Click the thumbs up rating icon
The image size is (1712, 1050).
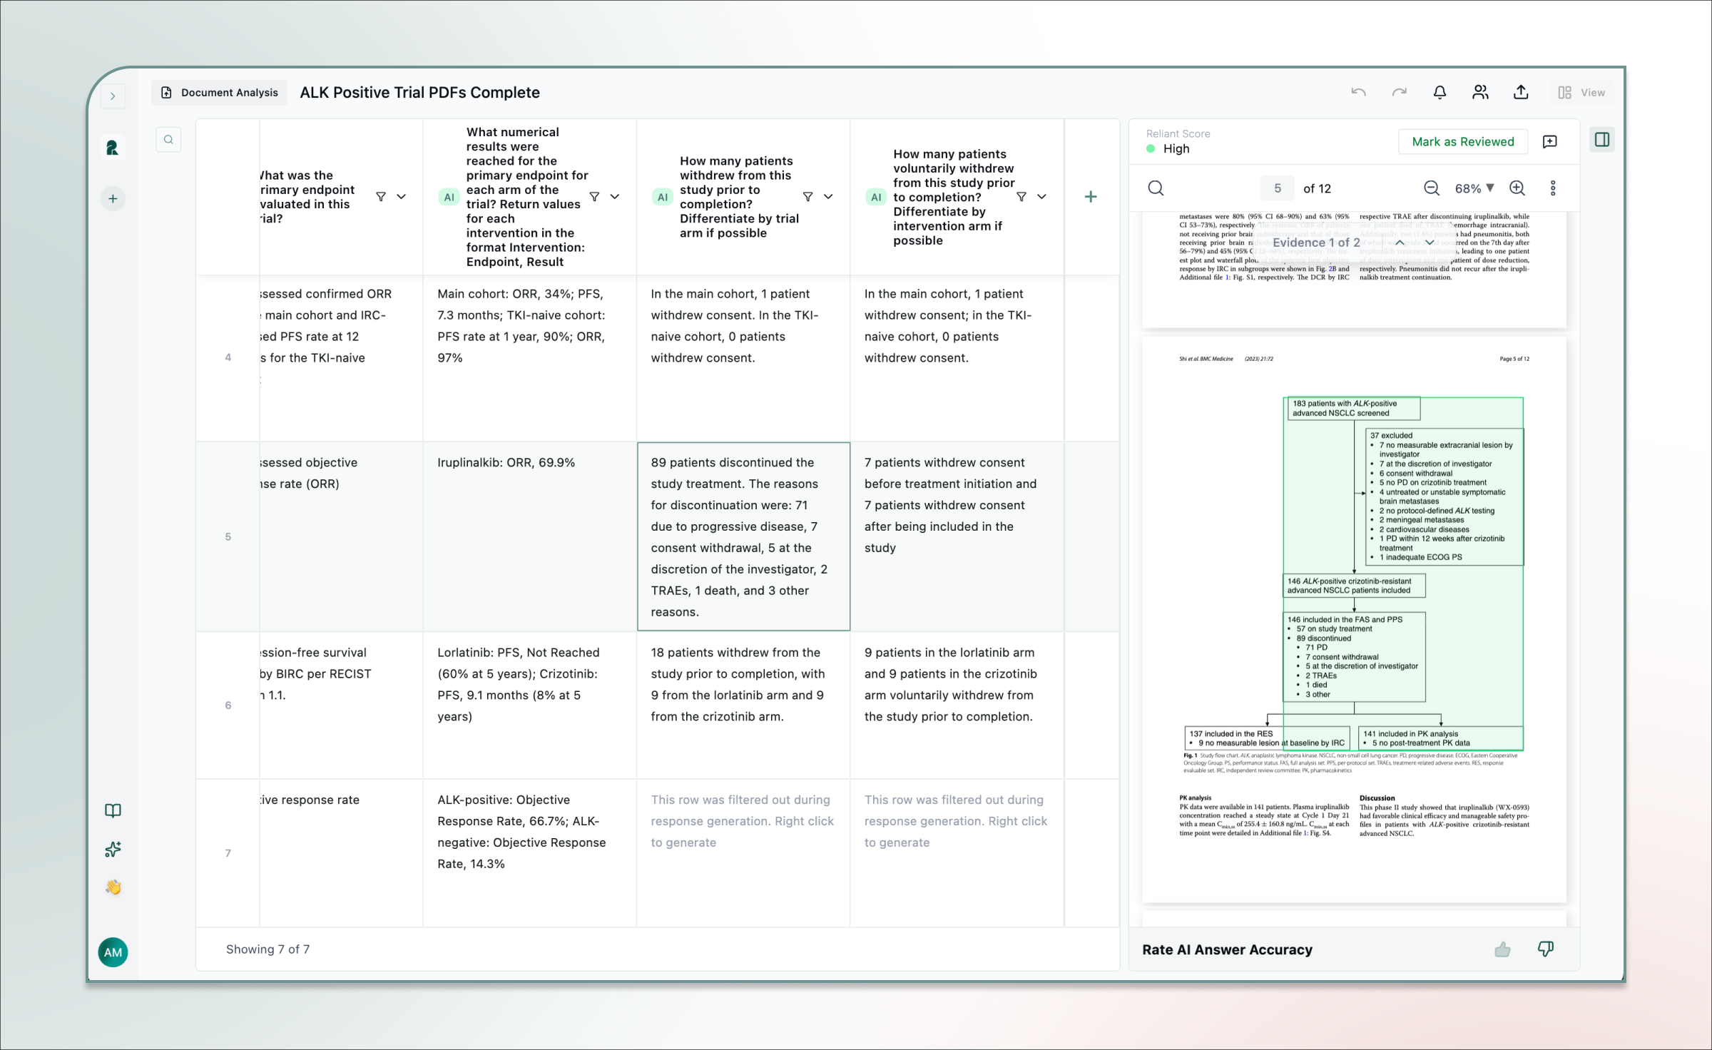1502,949
